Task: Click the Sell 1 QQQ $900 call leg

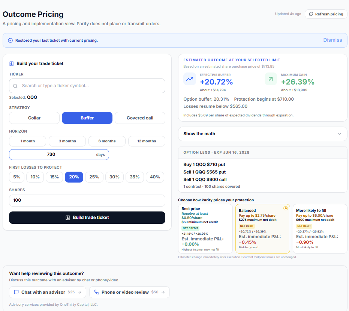Action: pyautogui.click(x=205, y=180)
